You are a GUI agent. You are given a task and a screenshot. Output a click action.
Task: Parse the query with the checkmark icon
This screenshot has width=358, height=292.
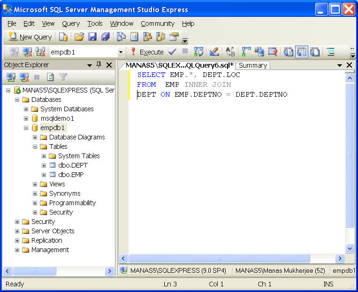click(x=172, y=52)
